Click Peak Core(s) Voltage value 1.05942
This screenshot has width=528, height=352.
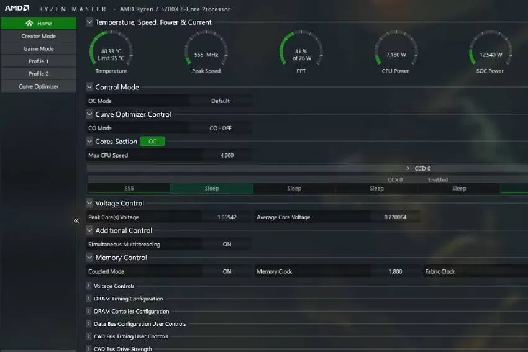click(227, 217)
